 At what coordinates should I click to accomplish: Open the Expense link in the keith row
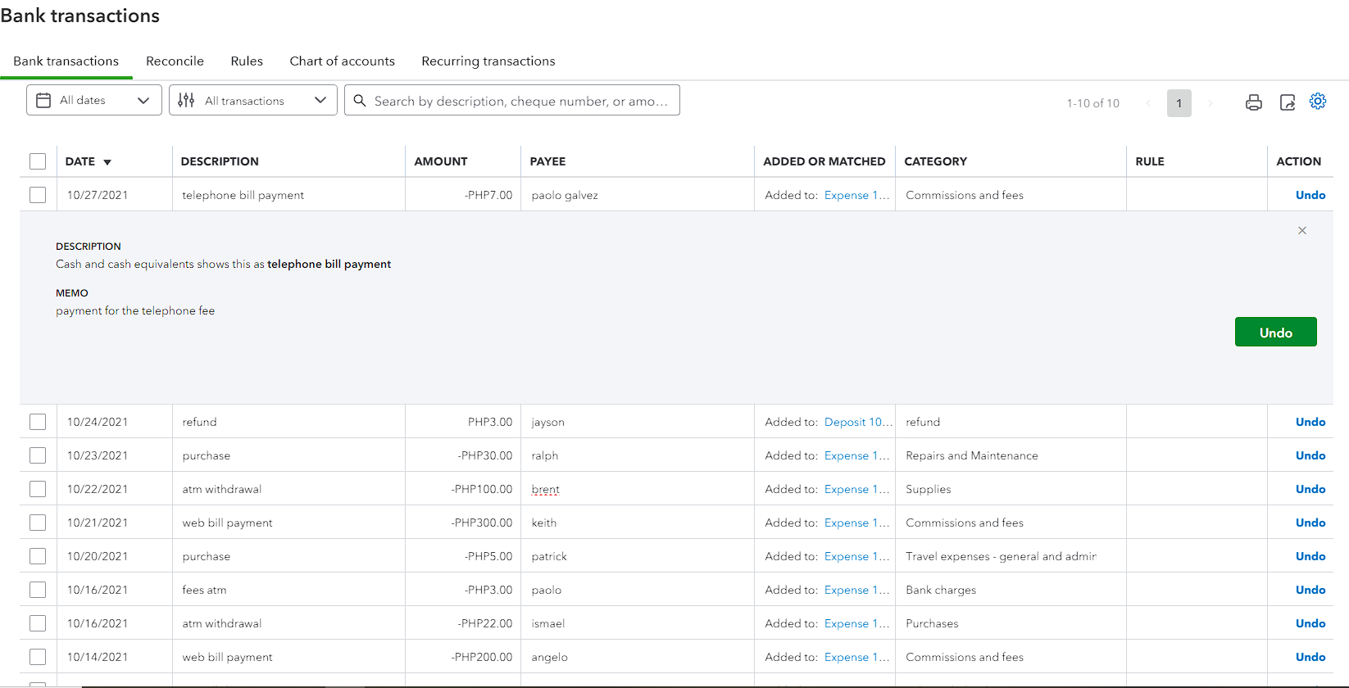coord(856,523)
